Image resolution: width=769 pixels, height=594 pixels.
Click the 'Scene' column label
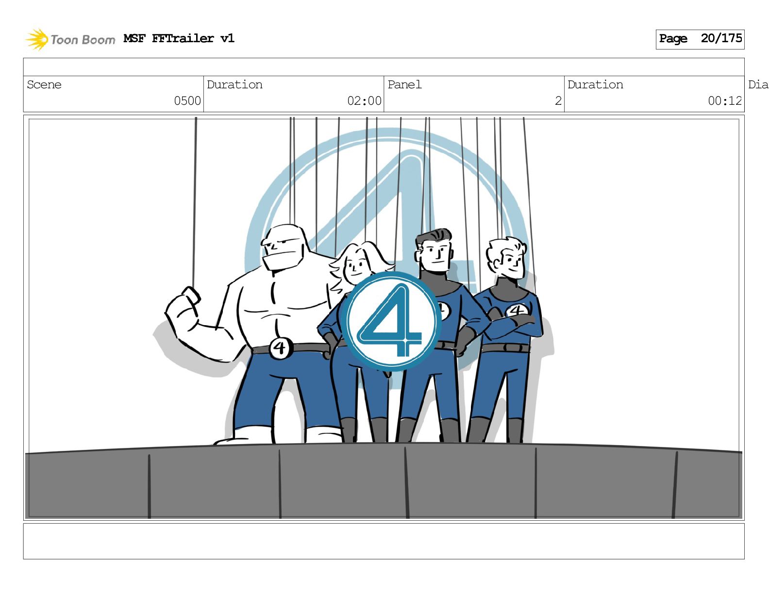tap(44, 84)
